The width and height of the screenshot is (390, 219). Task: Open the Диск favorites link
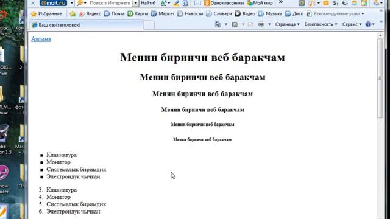[294, 13]
